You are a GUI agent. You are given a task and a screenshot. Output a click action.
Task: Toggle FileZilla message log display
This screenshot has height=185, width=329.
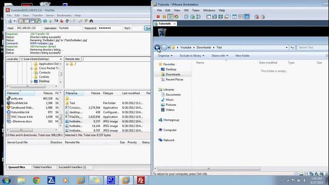click(x=21, y=21)
